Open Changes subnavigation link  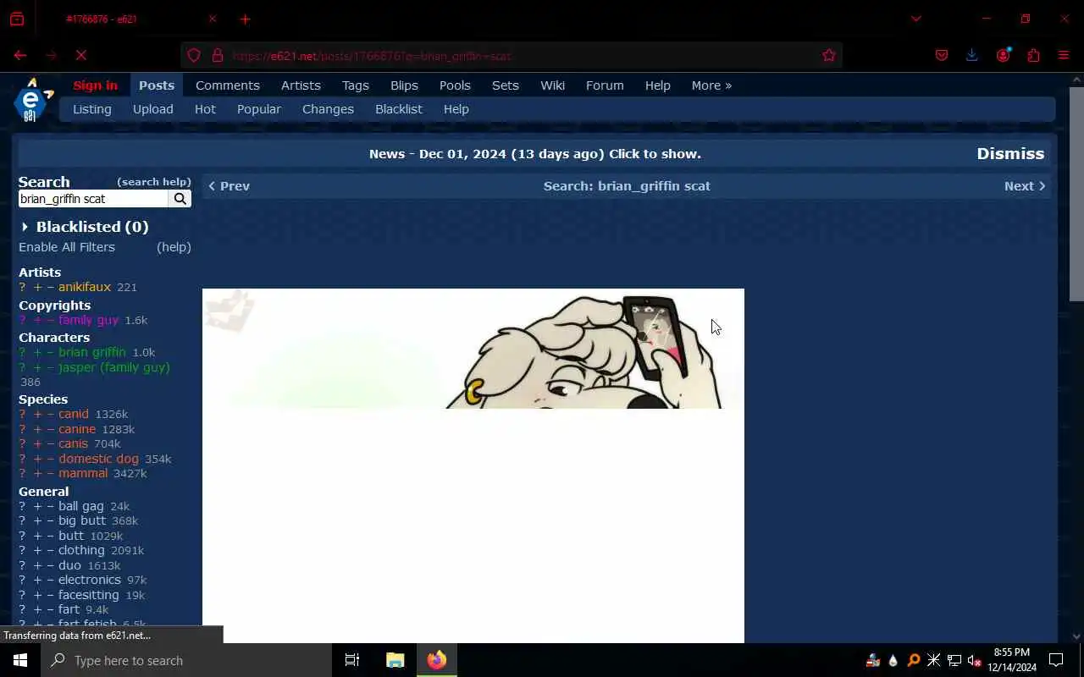328,109
